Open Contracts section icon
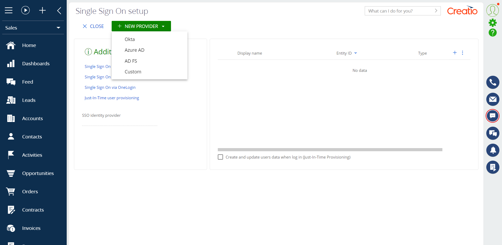The width and height of the screenshot is (502, 245). coord(11,210)
